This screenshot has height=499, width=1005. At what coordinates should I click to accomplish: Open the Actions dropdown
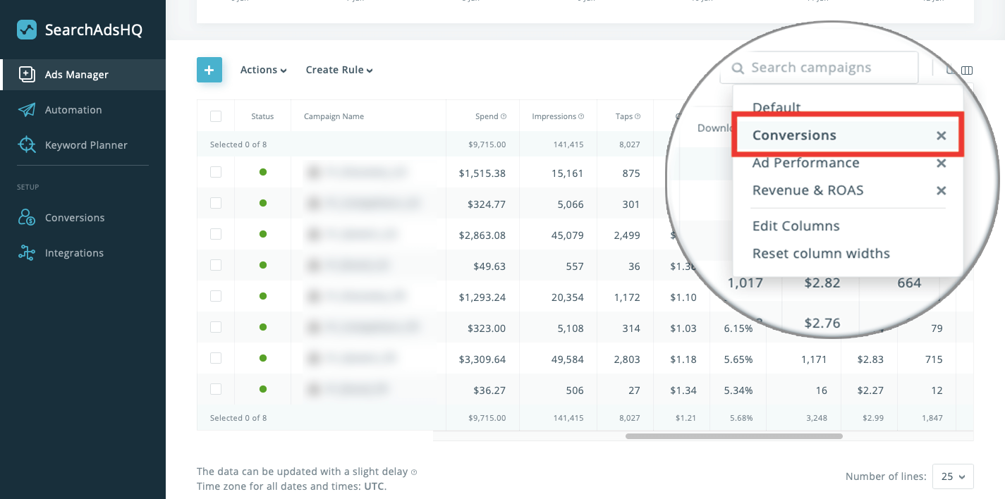coord(262,70)
